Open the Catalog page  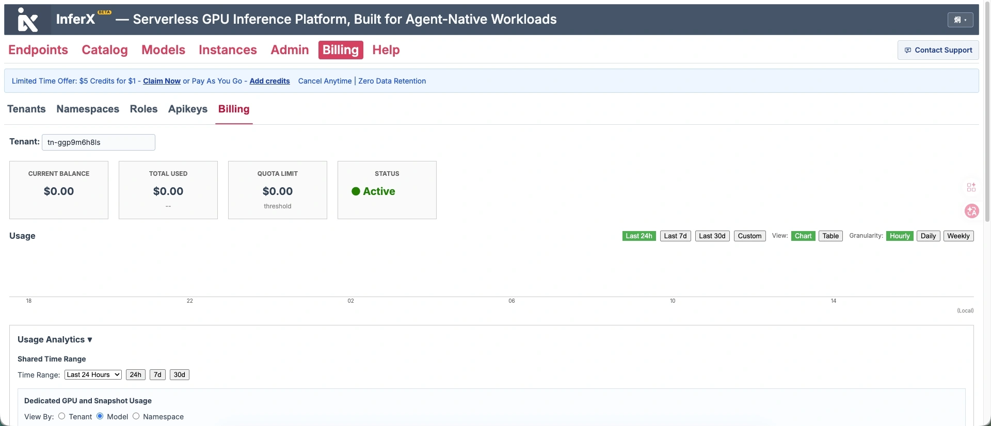(105, 50)
